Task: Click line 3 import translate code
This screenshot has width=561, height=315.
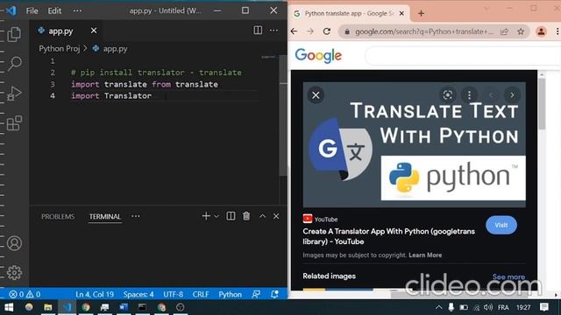Action: [145, 84]
